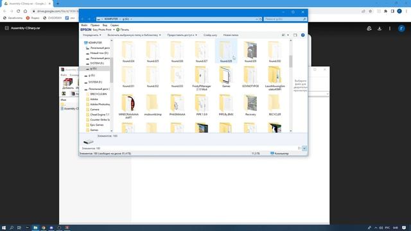The image size is (411, 231).
Task: Click the taskbar search icon
Action: coord(12,228)
